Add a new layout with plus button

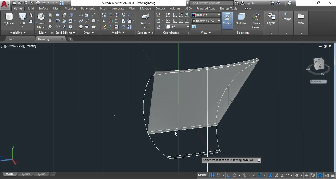tap(53, 174)
